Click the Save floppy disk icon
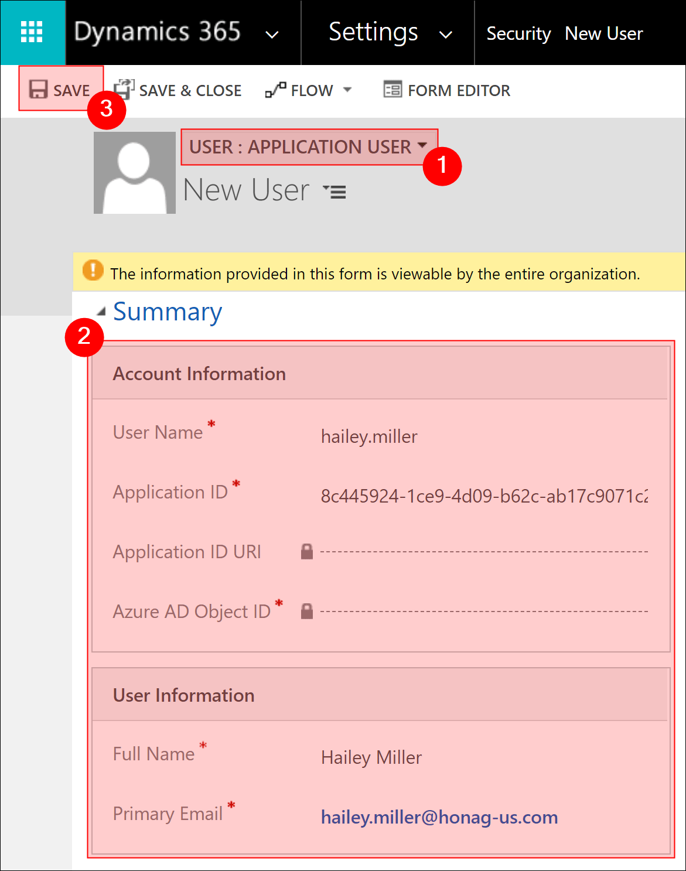 pos(38,90)
